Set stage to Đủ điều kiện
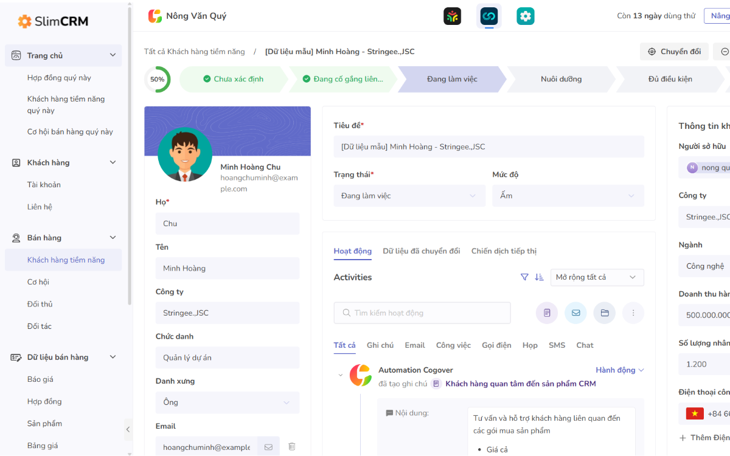 click(670, 79)
